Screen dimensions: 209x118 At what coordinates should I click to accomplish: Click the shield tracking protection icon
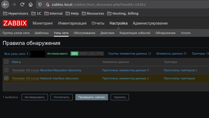point(40,4)
